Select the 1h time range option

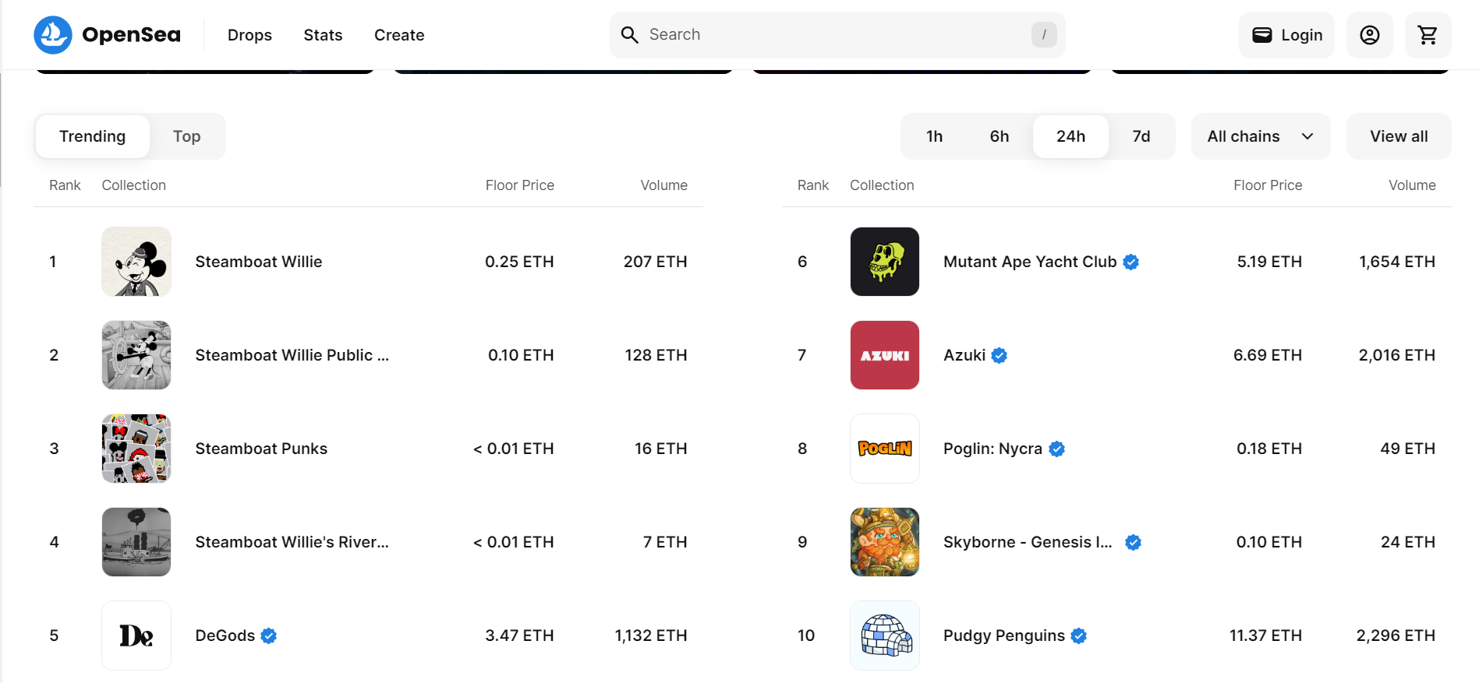pyautogui.click(x=934, y=136)
